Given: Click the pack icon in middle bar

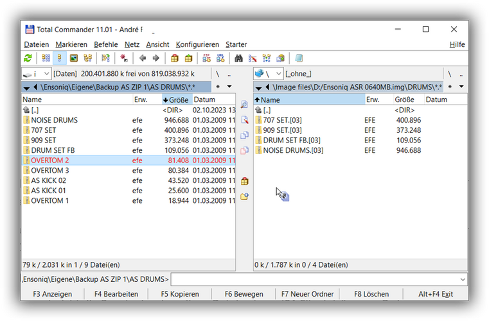Looking at the screenshot, I should click(x=244, y=181).
